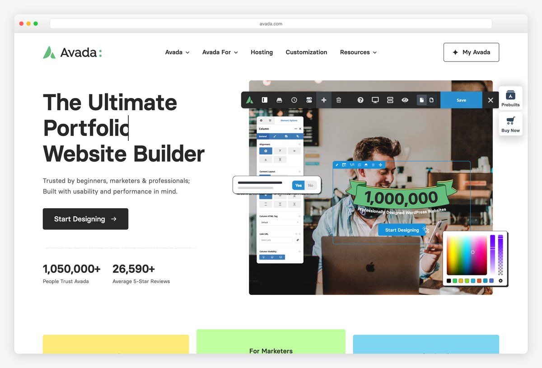The width and height of the screenshot is (542, 368).
Task: Click inside the color picker gradient field
Action: (x=467, y=255)
